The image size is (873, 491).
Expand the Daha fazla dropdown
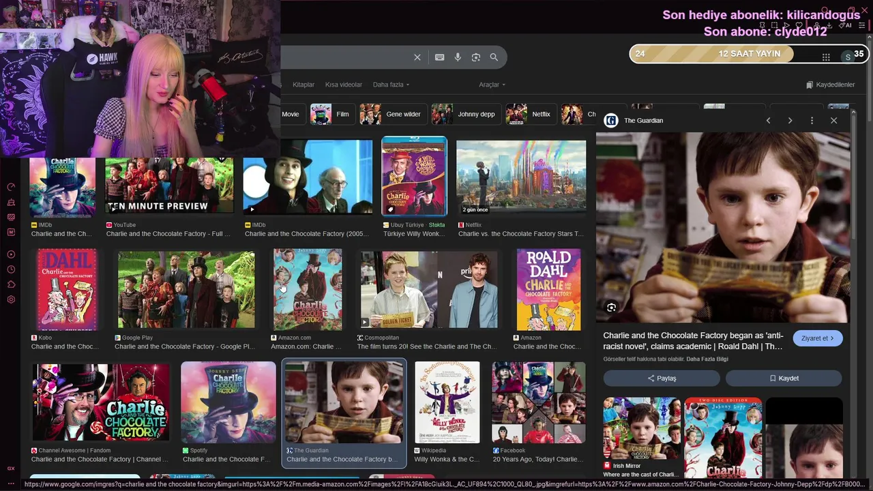(391, 85)
